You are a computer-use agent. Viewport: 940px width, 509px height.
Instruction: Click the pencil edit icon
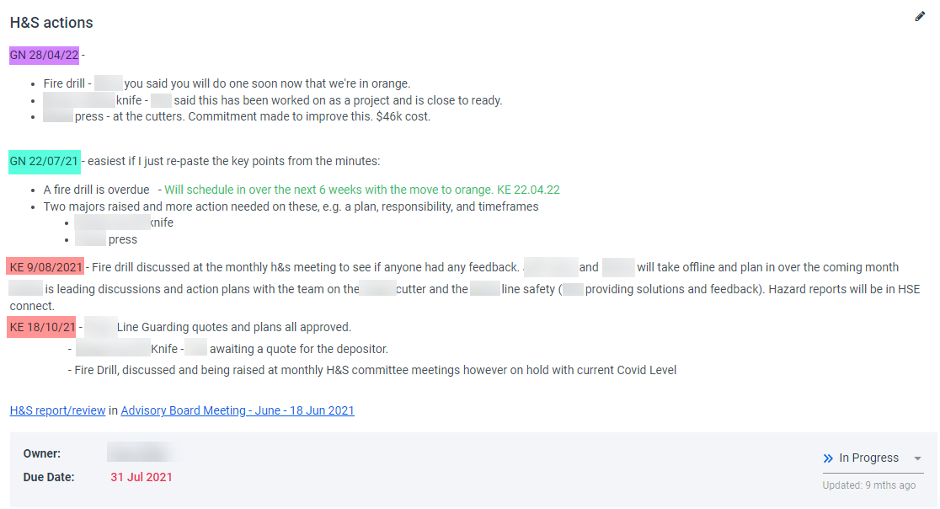(x=920, y=17)
